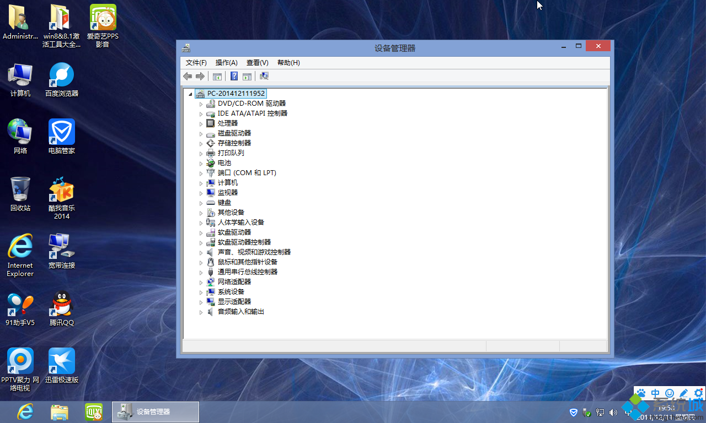Toggle the action pane toolbar icon

pyautogui.click(x=247, y=77)
